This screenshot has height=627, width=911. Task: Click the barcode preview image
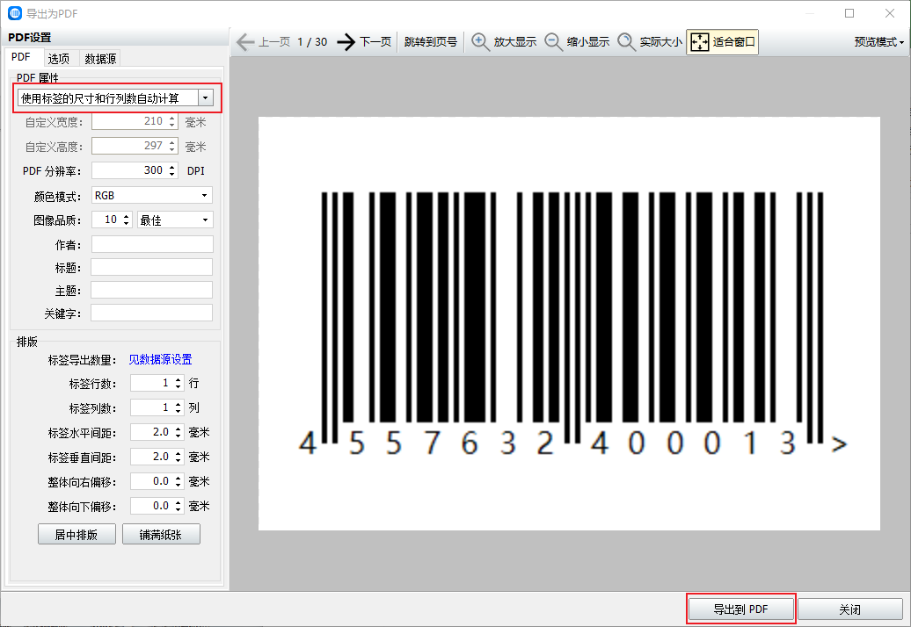570,324
